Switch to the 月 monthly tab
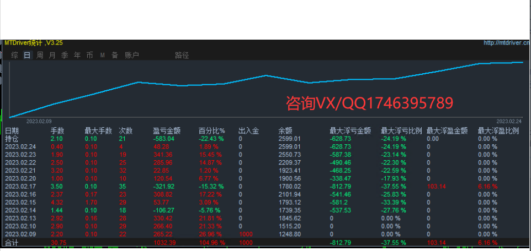The width and height of the screenshot is (531, 251). 52,56
